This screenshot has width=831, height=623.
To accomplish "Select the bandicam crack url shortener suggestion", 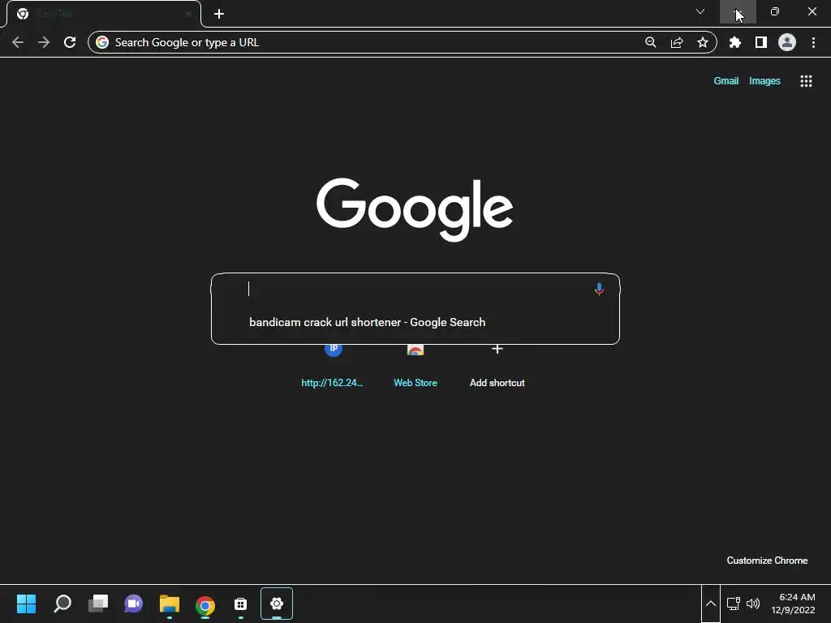I will (415, 322).
